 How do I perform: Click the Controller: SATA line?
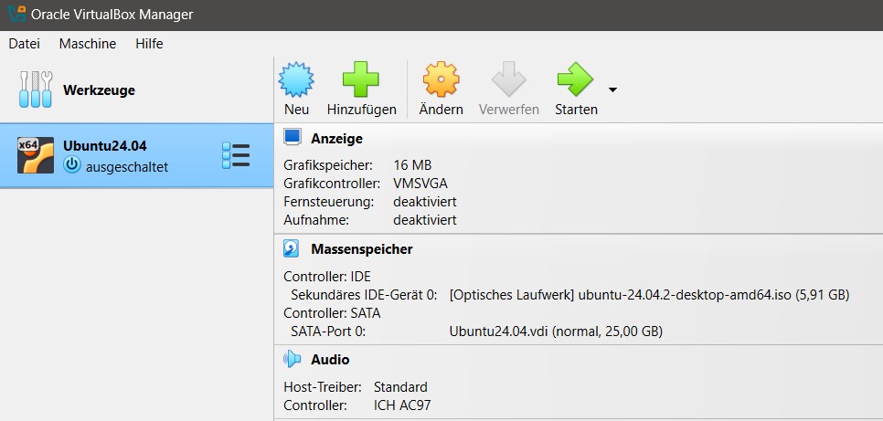332,313
